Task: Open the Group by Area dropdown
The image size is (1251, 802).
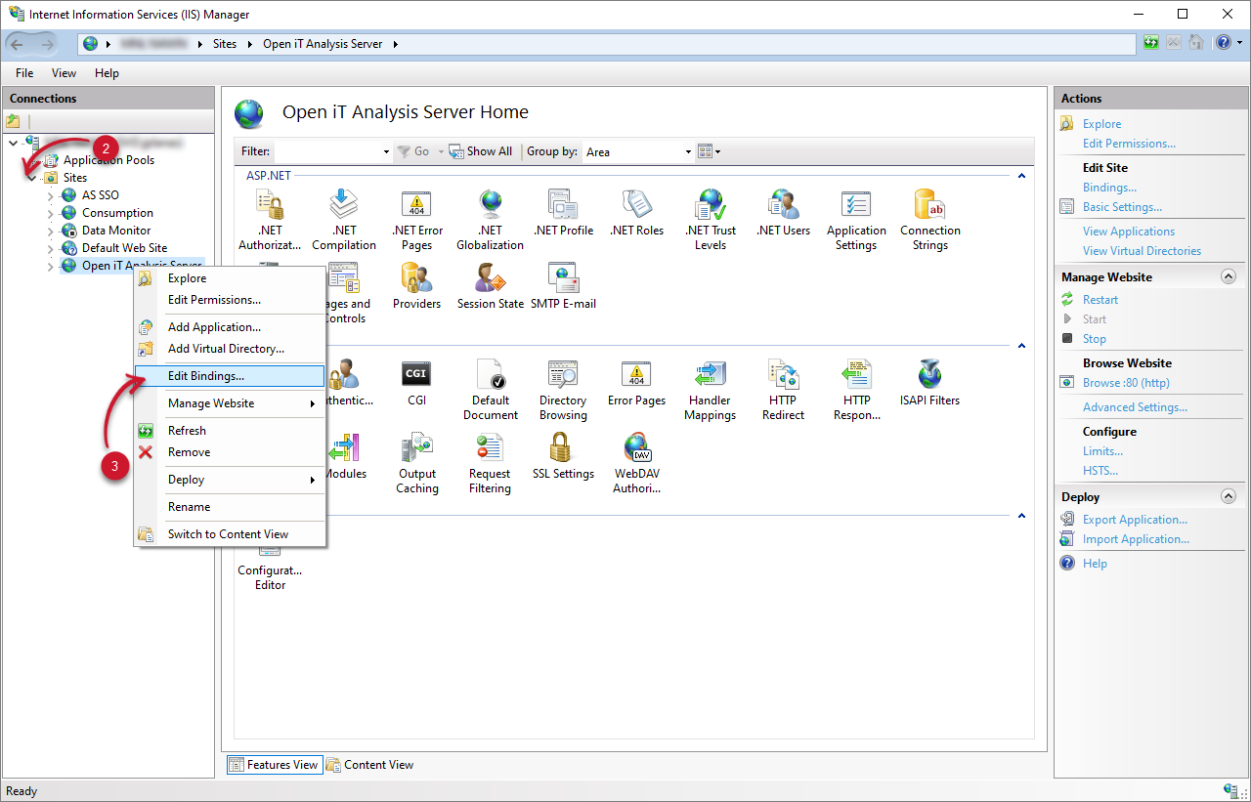Action: 688,152
